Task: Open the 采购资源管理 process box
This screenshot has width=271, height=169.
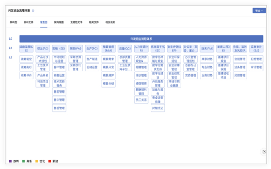Action: coord(75,59)
